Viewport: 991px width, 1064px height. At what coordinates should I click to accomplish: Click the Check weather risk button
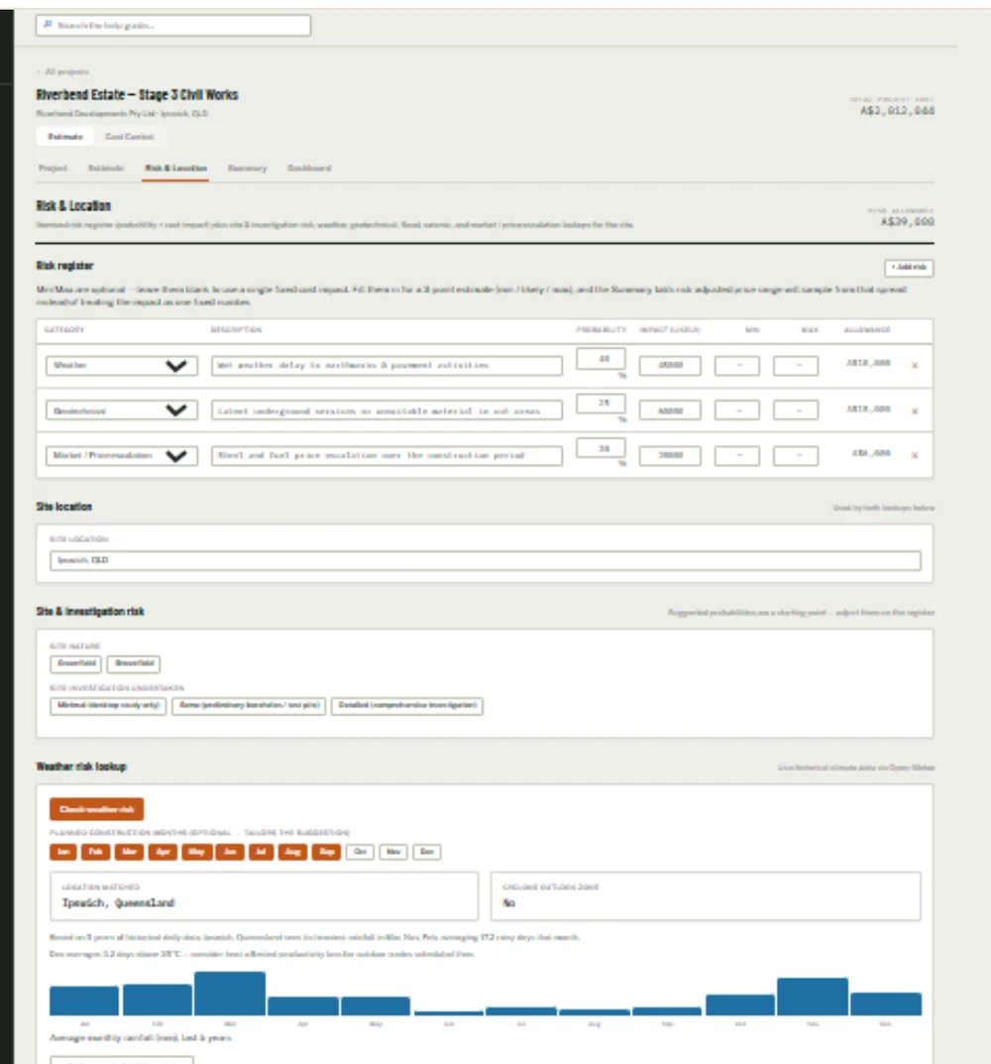point(96,809)
